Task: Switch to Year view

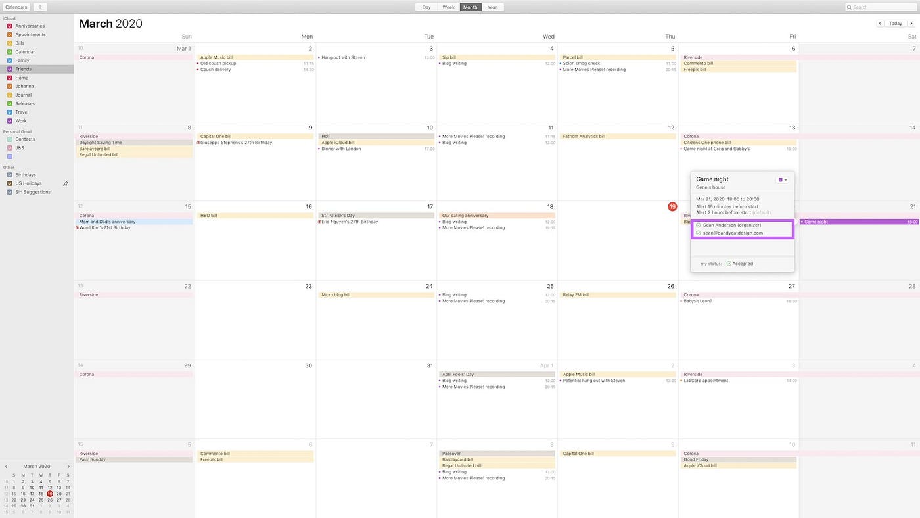Action: click(x=492, y=7)
